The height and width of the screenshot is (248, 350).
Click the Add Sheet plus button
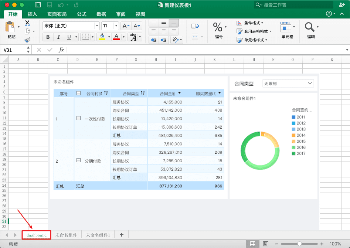point(121,235)
